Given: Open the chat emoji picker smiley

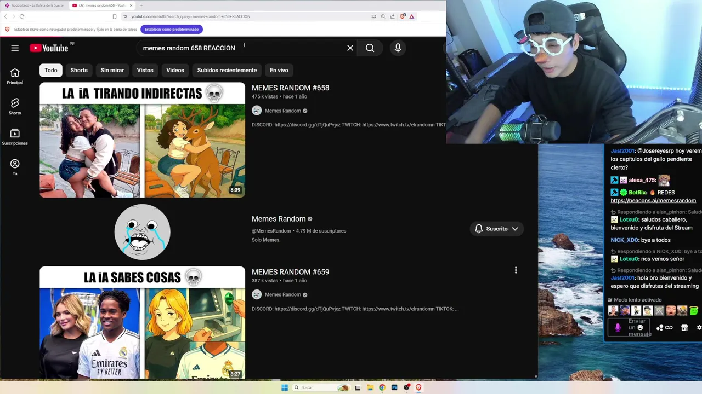Looking at the screenshot, I should click(640, 328).
